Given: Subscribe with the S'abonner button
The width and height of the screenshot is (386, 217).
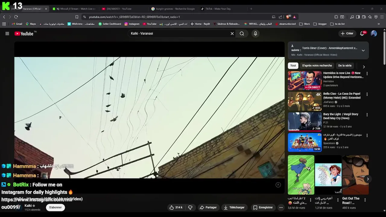Looking at the screenshot, I should 55,207.
